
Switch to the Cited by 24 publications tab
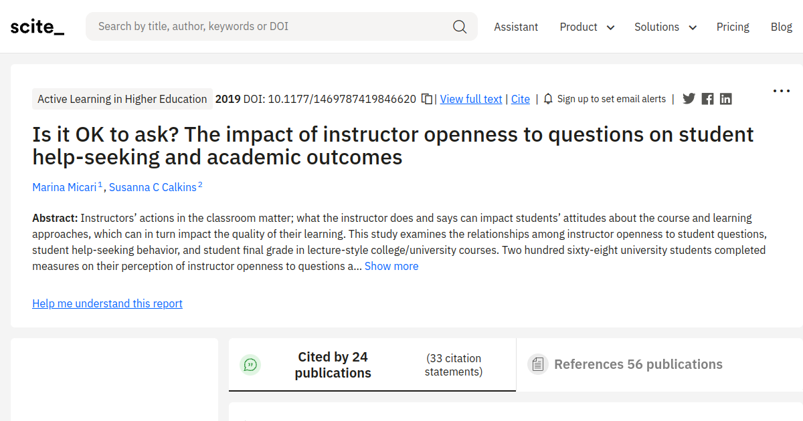tap(333, 364)
